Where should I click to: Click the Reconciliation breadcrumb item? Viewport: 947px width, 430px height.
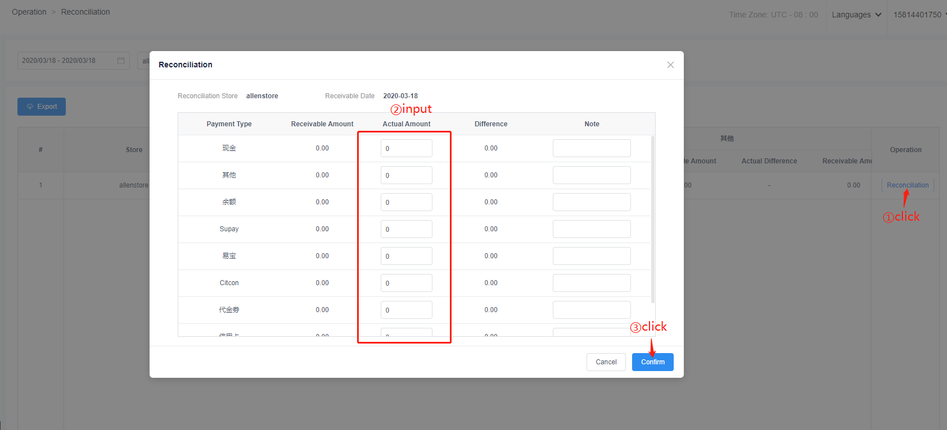[85, 12]
